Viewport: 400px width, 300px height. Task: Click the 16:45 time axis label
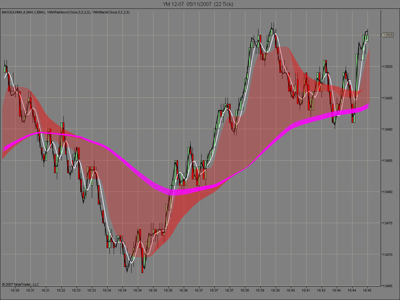(x=367, y=290)
